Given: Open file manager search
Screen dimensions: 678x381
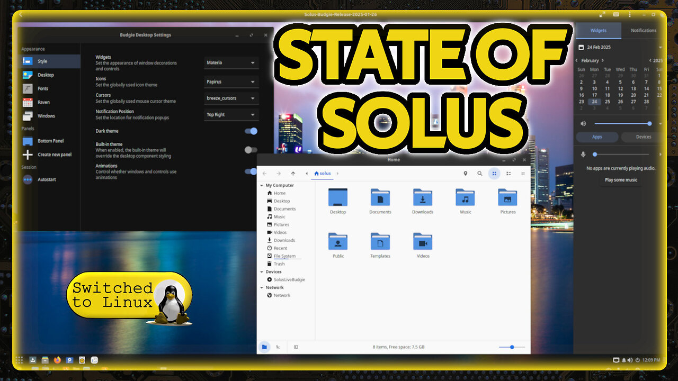Looking at the screenshot, I should coord(480,174).
